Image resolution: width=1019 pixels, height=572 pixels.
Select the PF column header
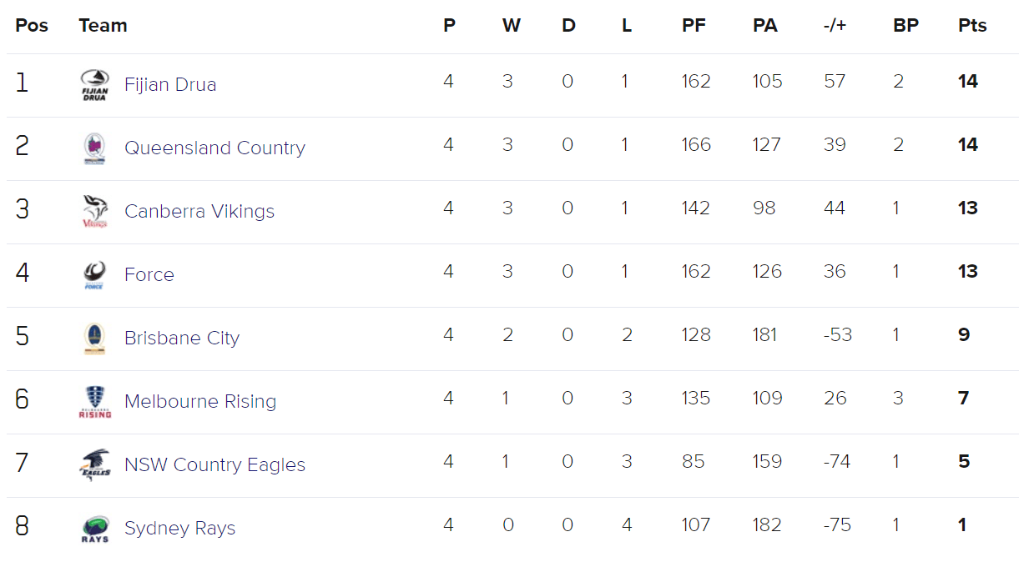click(694, 25)
